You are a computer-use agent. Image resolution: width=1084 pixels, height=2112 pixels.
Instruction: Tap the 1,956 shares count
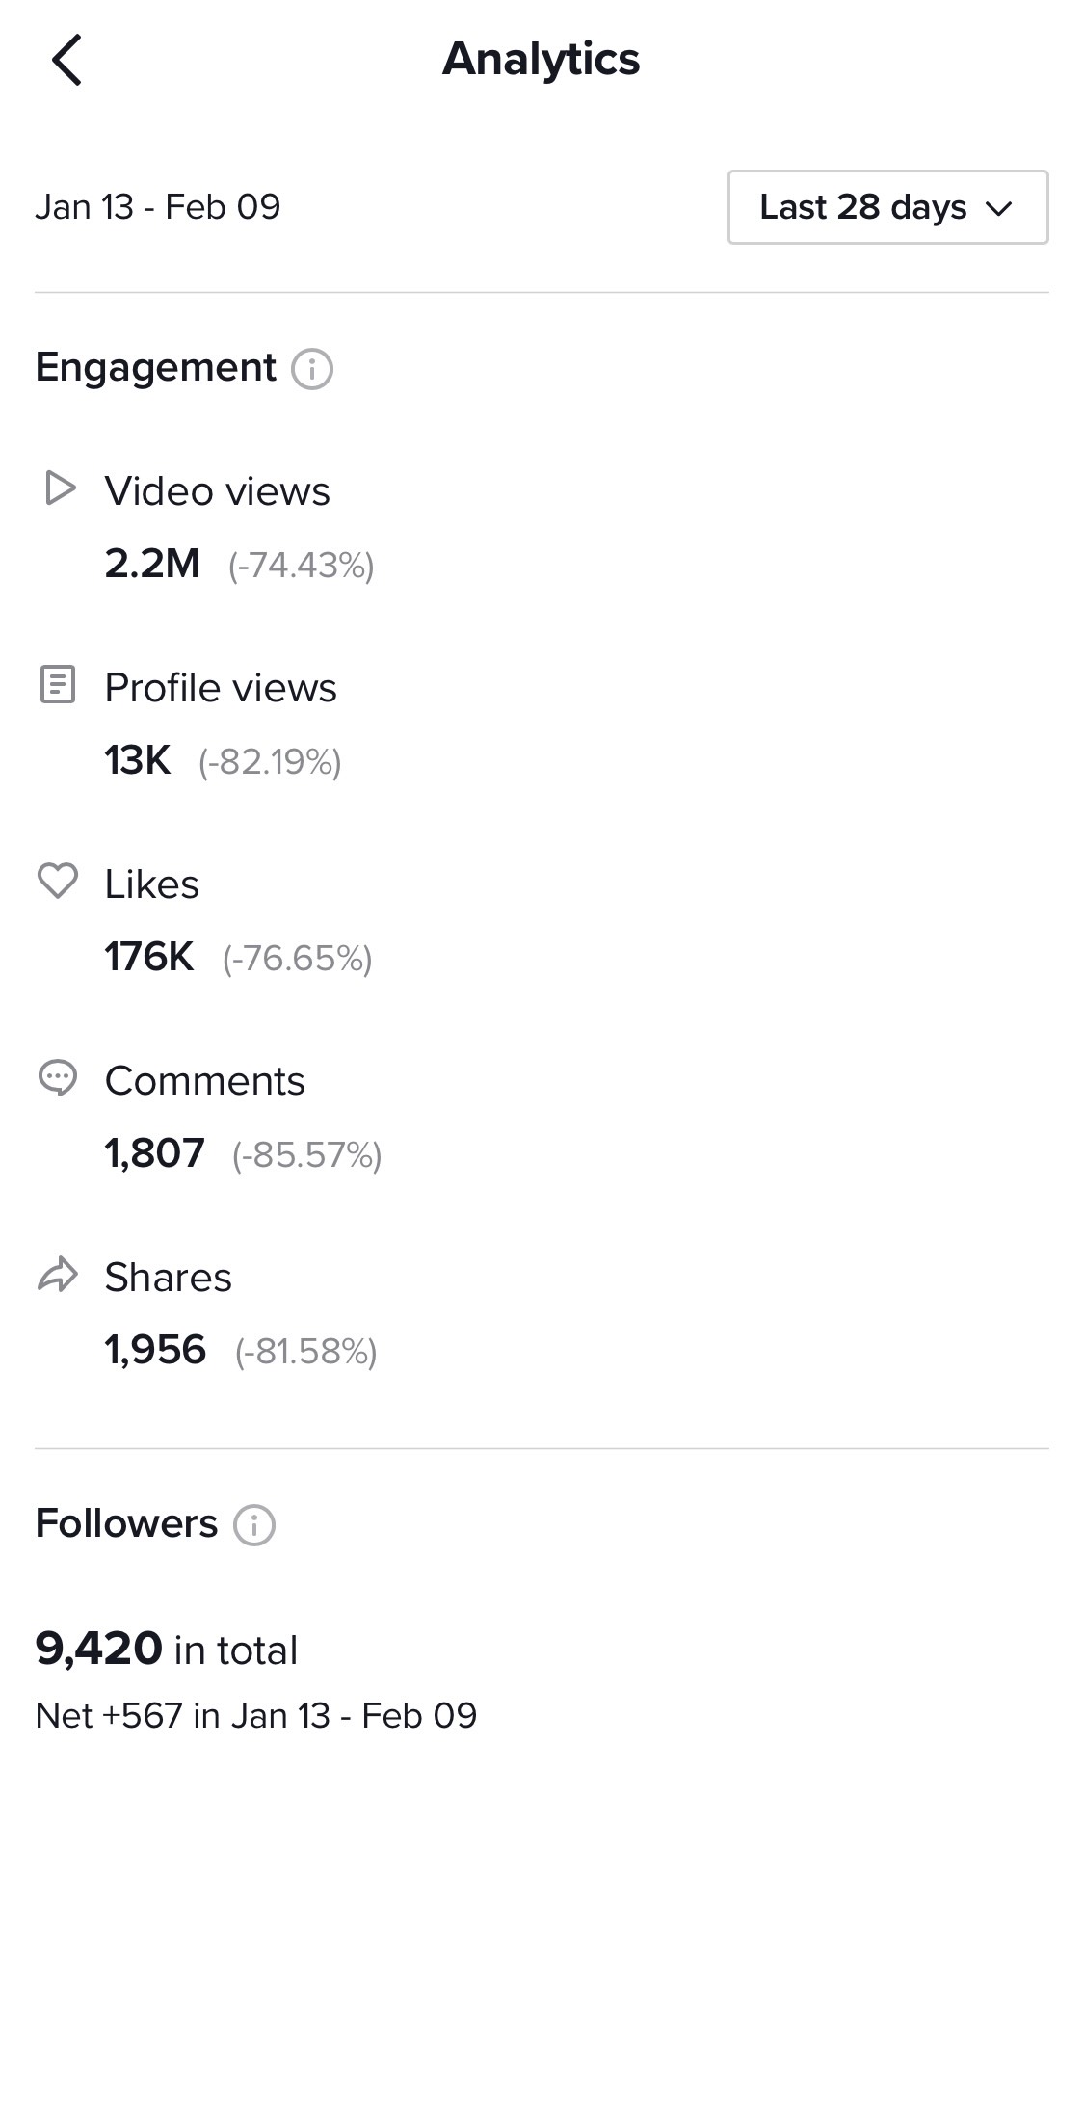(x=155, y=1350)
